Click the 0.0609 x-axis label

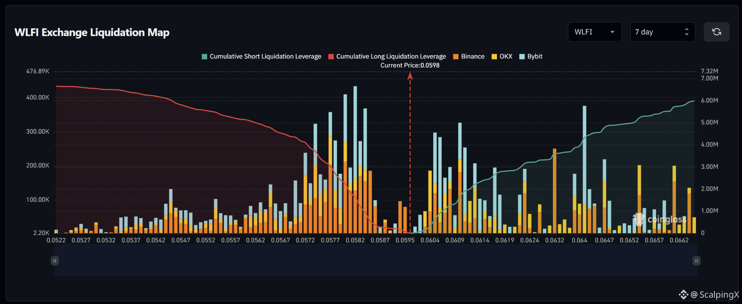tap(455, 240)
